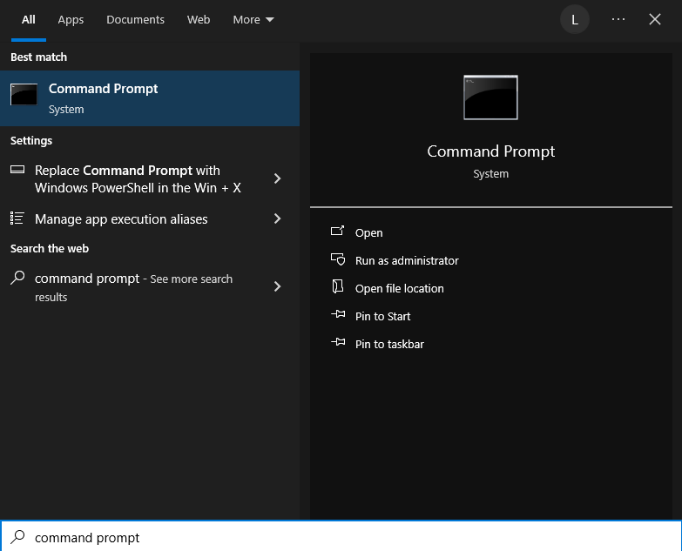Click the Command Prompt icon in Best match

(x=24, y=96)
